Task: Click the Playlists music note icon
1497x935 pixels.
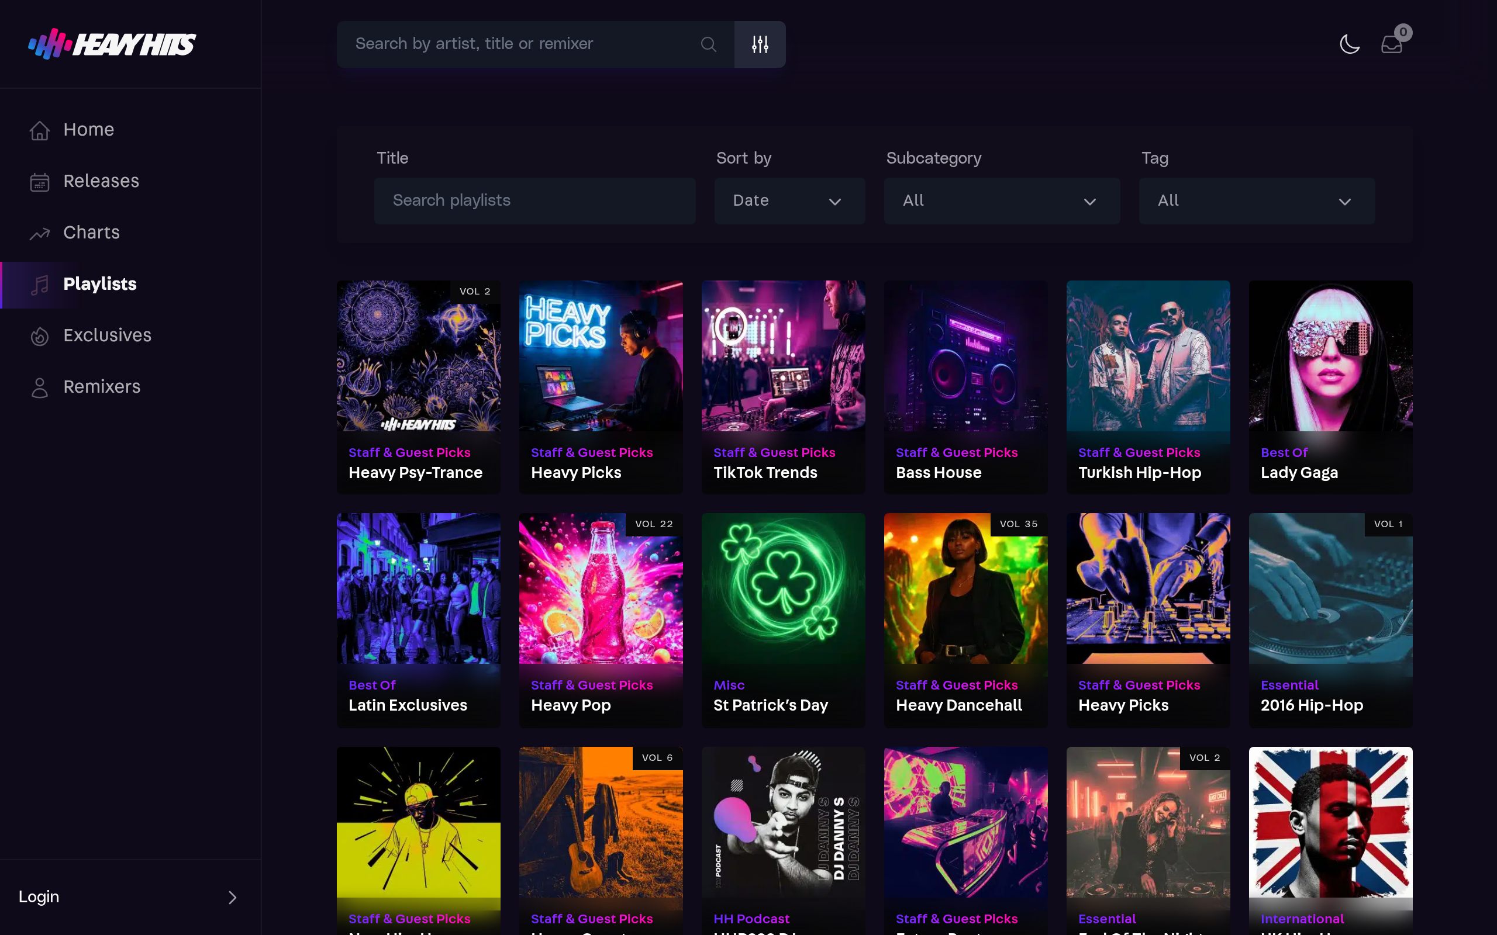Action: pyautogui.click(x=40, y=285)
